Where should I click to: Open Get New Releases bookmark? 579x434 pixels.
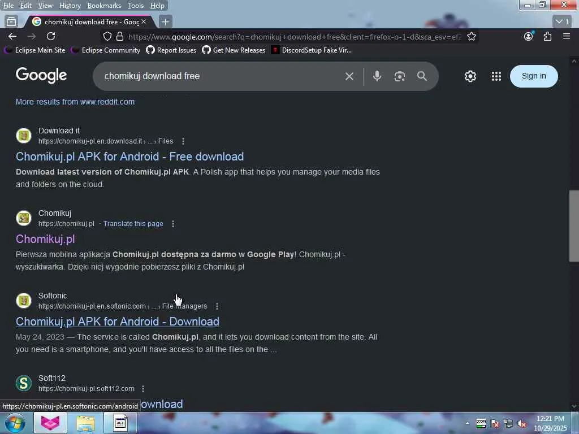coord(234,50)
